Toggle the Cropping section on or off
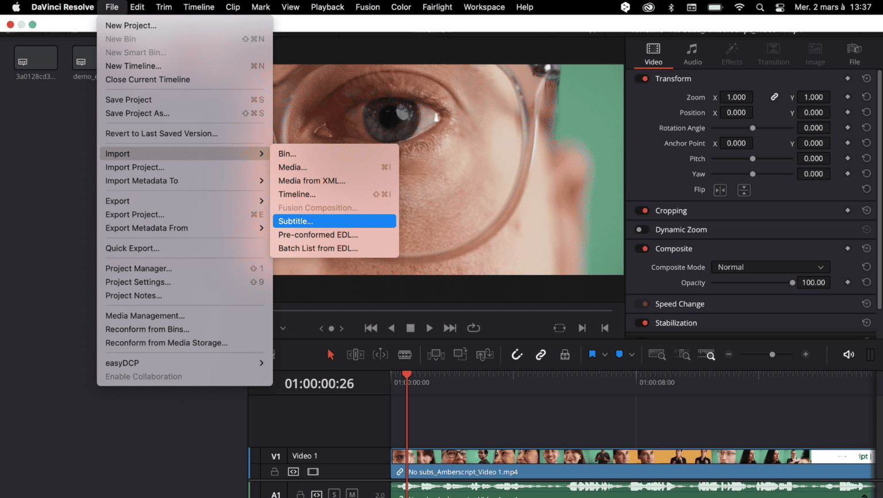This screenshot has height=498, width=883. pos(642,210)
